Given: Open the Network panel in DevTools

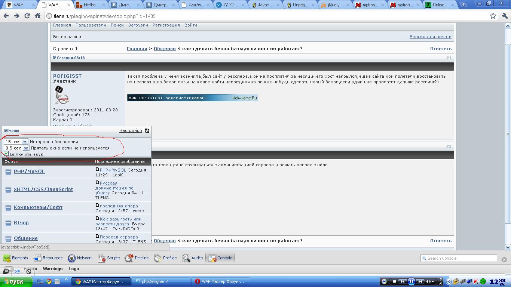Looking at the screenshot, I should coord(80,258).
